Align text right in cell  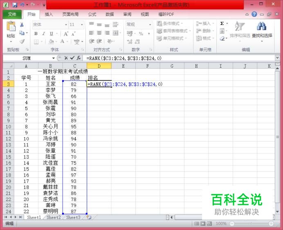[107, 33]
